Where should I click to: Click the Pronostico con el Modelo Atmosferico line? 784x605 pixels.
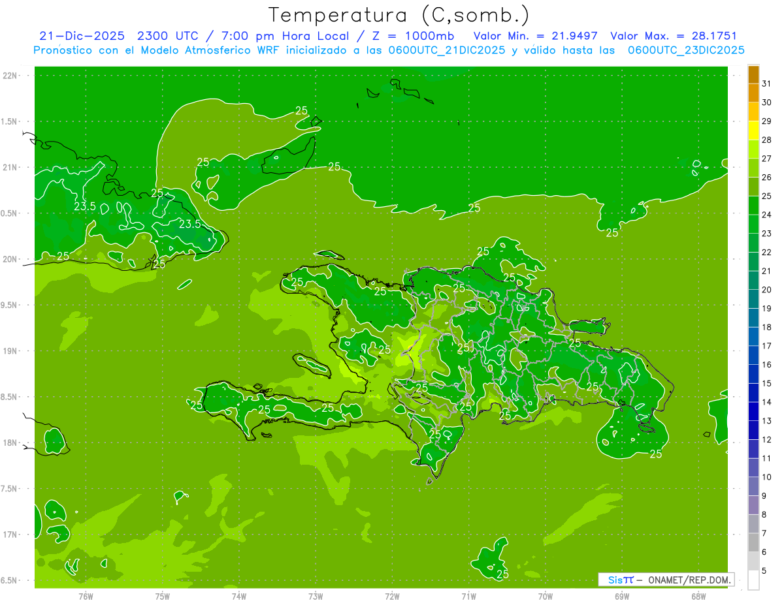(x=389, y=50)
